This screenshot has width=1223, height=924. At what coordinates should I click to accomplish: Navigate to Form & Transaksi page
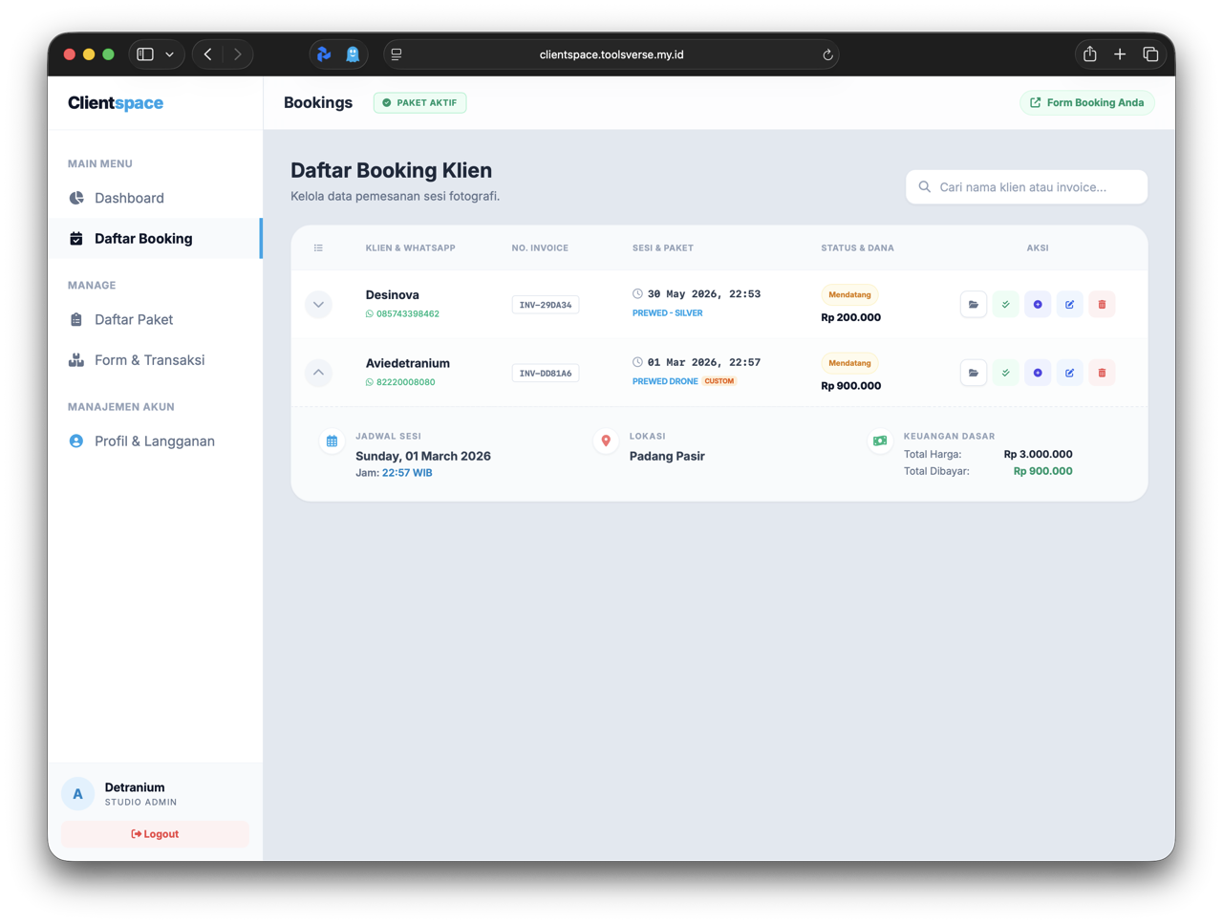[x=149, y=360]
